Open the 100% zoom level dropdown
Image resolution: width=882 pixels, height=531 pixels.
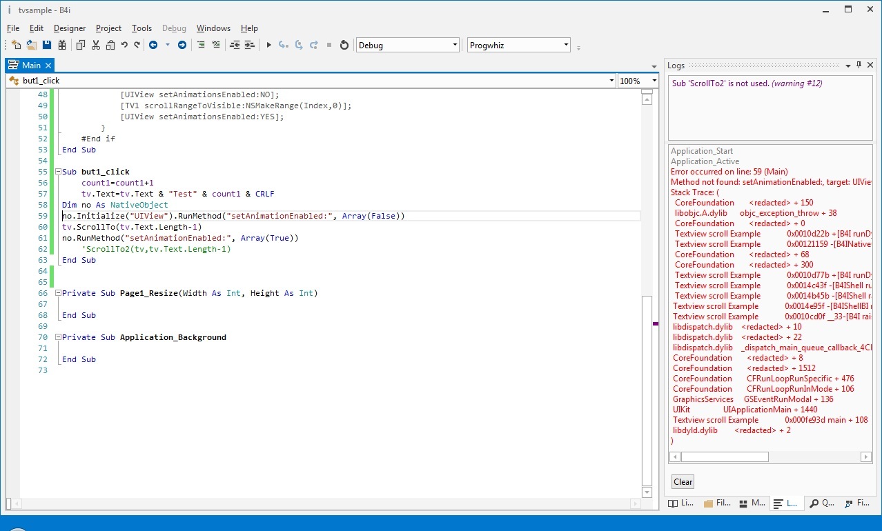tap(654, 81)
